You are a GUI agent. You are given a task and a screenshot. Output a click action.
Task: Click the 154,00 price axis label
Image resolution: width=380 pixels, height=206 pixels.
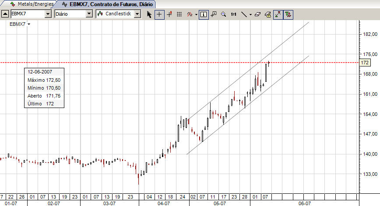point(370,114)
